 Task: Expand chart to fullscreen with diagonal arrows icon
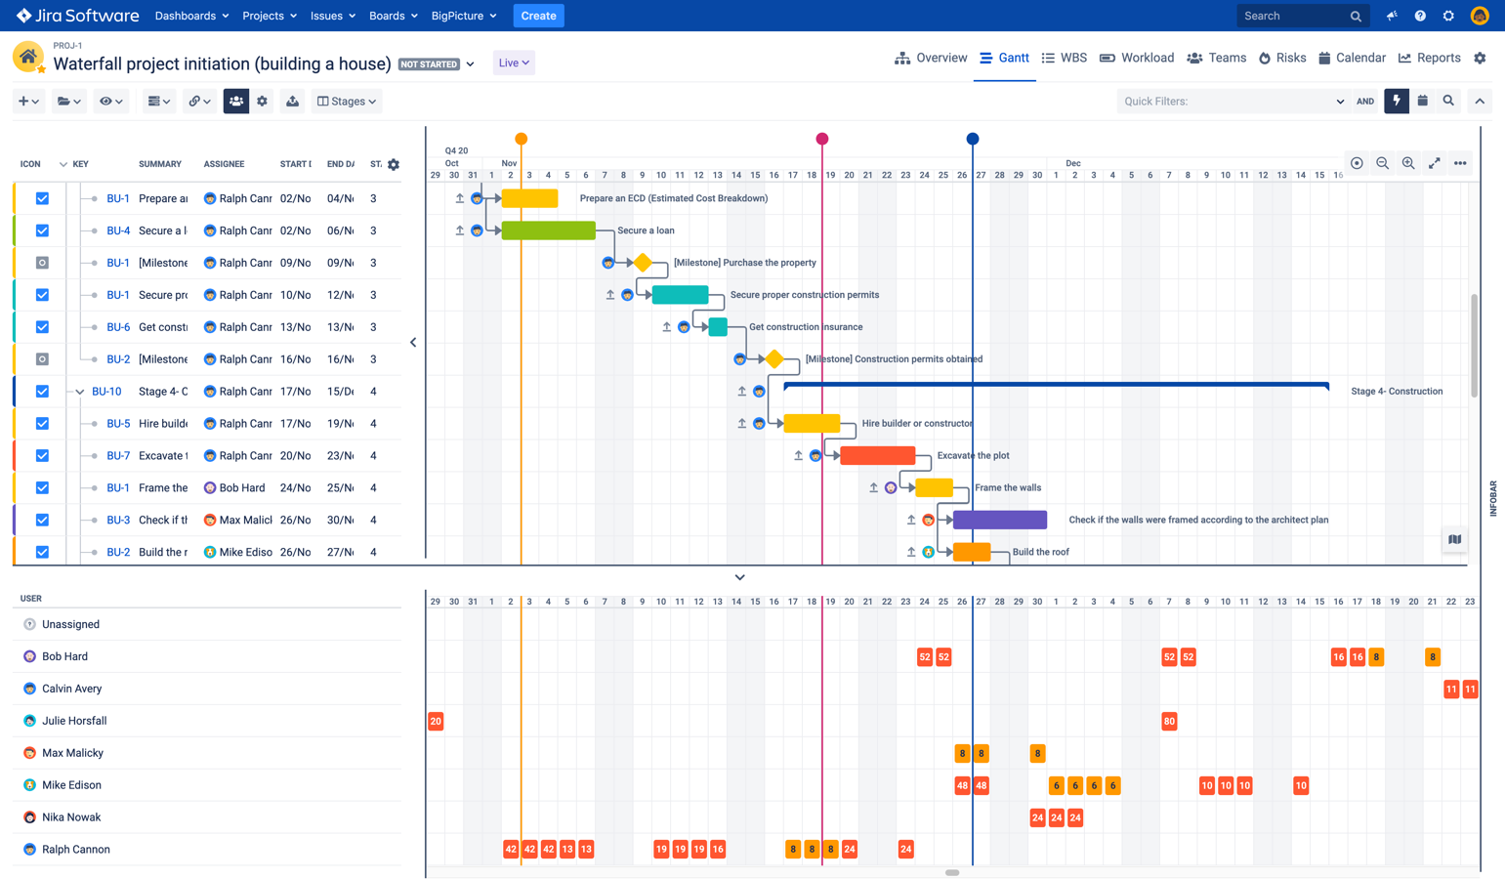pyautogui.click(x=1435, y=163)
